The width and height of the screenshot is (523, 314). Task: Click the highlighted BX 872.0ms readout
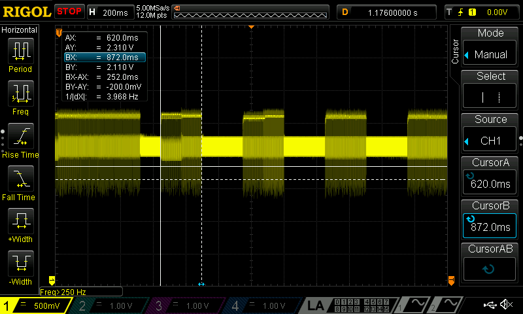(105, 57)
